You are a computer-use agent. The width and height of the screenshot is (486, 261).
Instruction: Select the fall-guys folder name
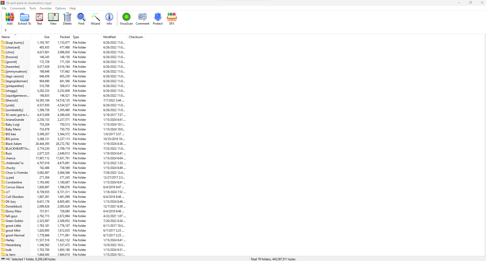11,216
